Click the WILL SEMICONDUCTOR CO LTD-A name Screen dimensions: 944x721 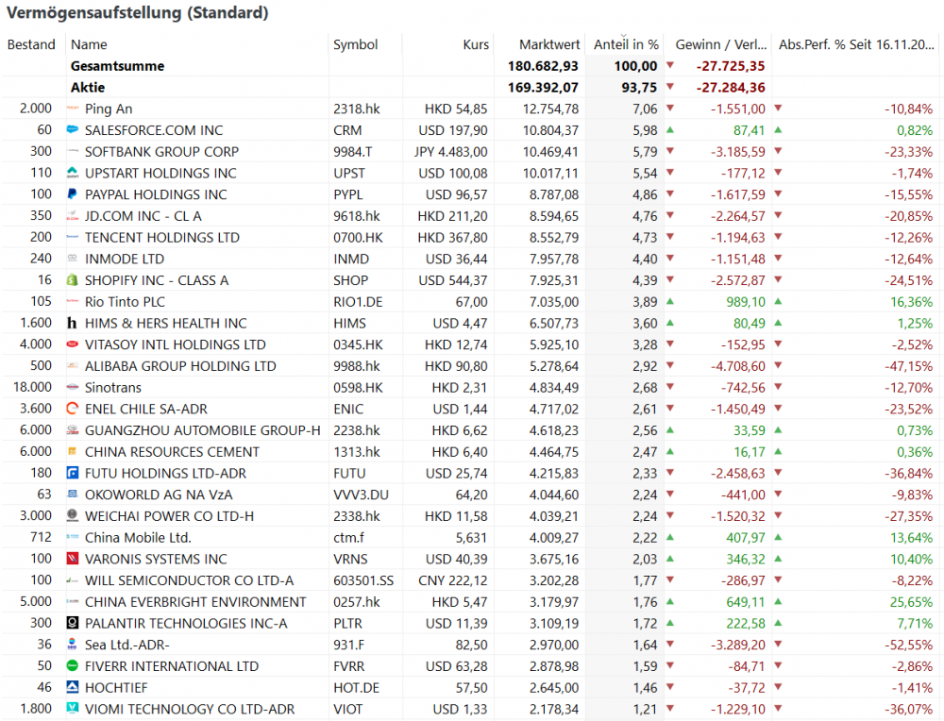point(190,580)
